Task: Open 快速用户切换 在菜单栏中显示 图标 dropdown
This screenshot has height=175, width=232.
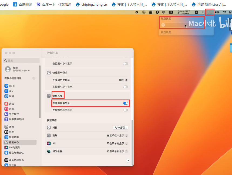Action: (123, 80)
